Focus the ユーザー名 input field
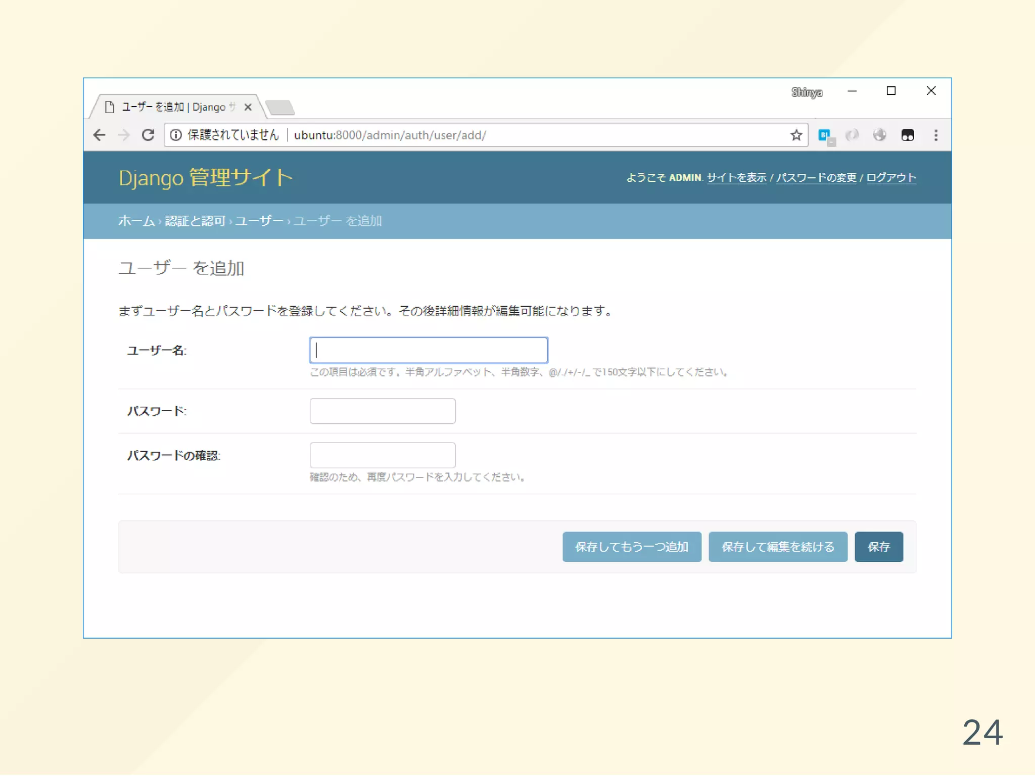Image resolution: width=1035 pixels, height=776 pixels. [428, 350]
